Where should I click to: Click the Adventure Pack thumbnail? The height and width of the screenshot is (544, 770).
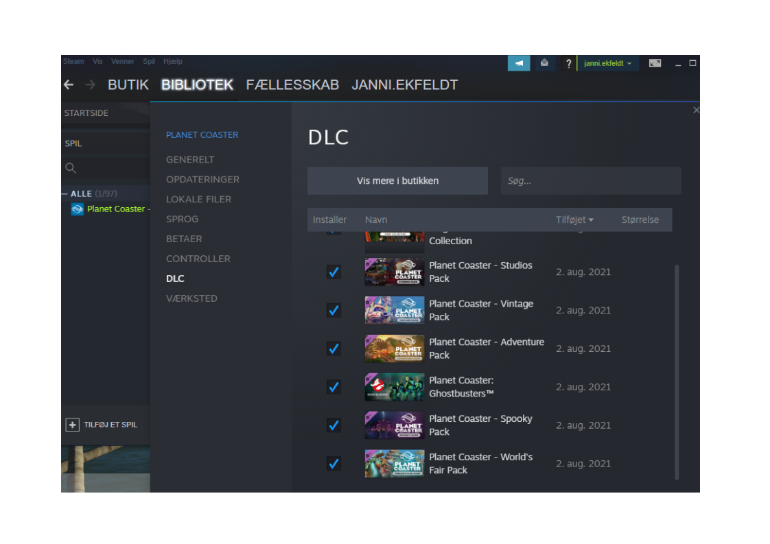395,348
